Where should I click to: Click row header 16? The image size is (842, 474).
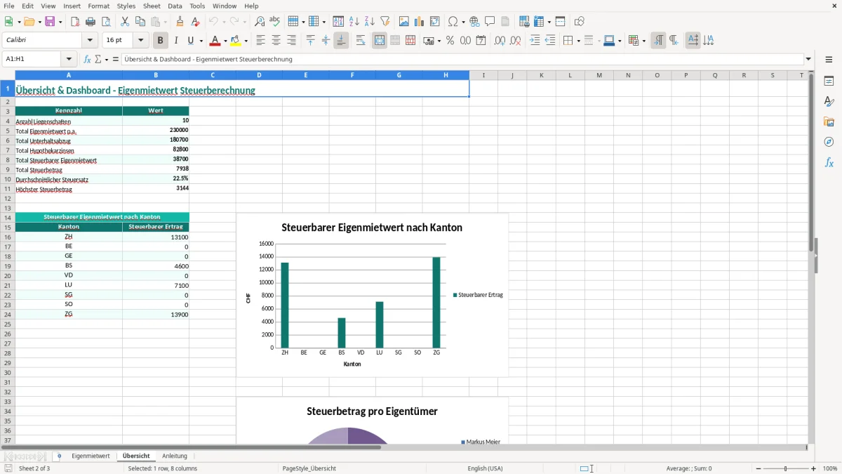tap(7, 237)
